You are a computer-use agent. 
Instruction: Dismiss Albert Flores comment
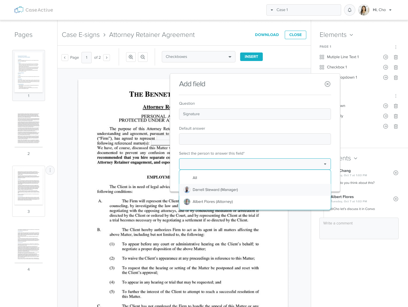[x=396, y=199]
